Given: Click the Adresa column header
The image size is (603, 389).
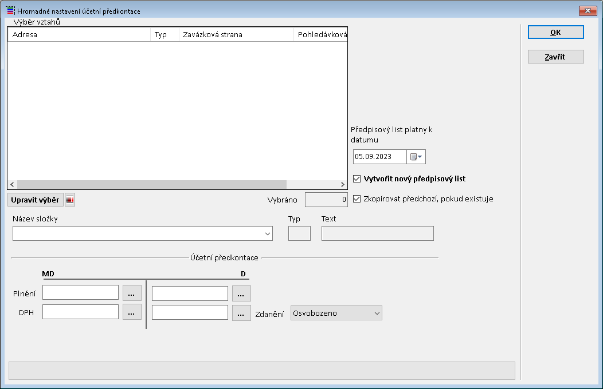Looking at the screenshot, I should 79,34.
